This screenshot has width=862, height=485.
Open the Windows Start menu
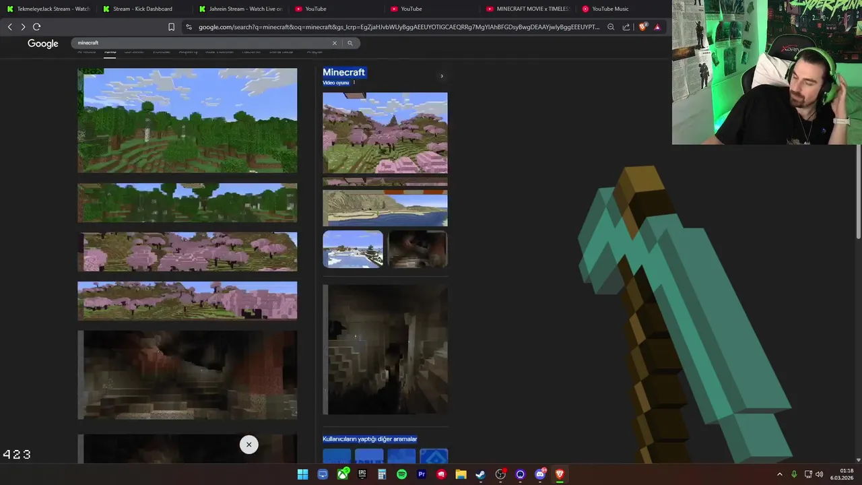[302, 474]
